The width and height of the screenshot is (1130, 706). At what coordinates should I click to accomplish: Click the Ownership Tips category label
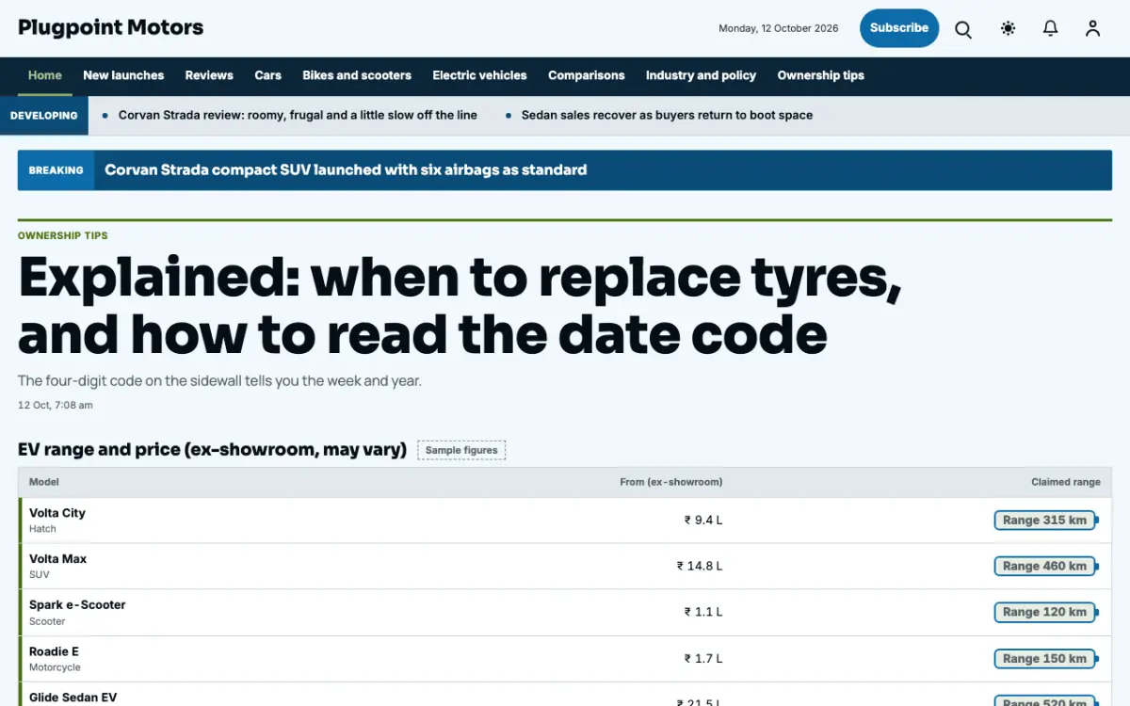tap(63, 236)
